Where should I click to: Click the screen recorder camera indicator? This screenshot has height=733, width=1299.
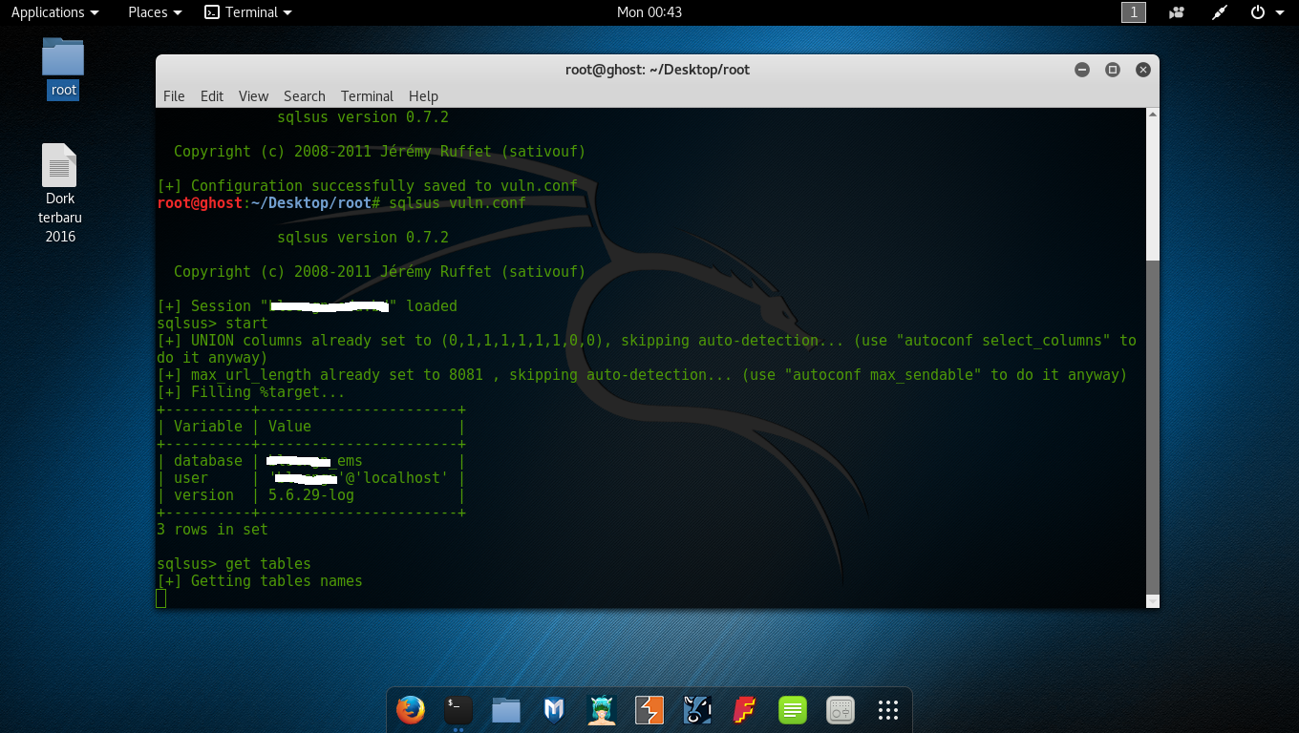[1177, 12]
